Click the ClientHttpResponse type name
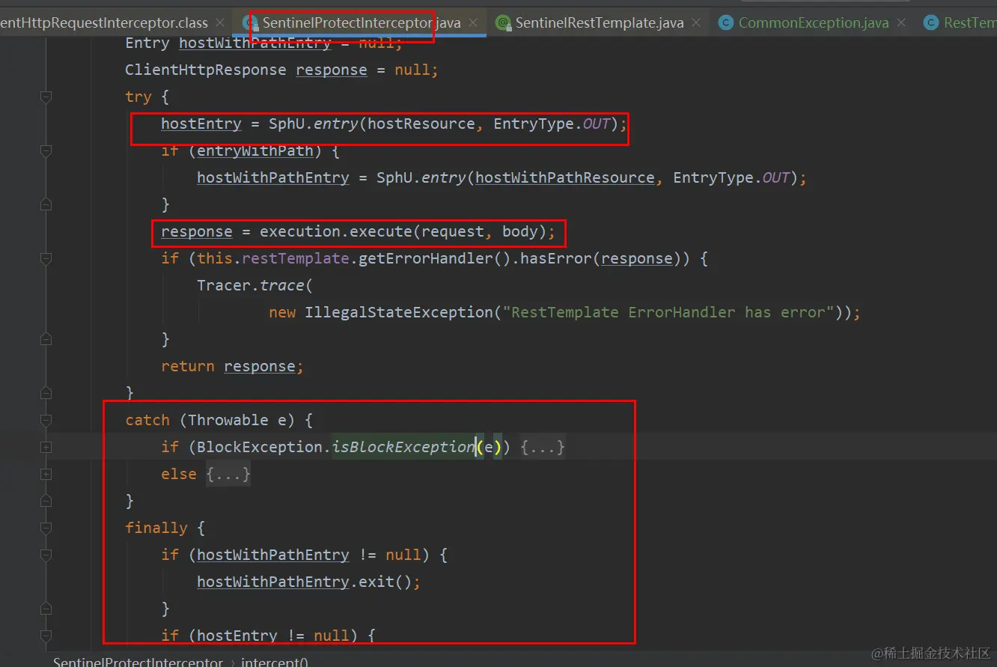 (206, 70)
